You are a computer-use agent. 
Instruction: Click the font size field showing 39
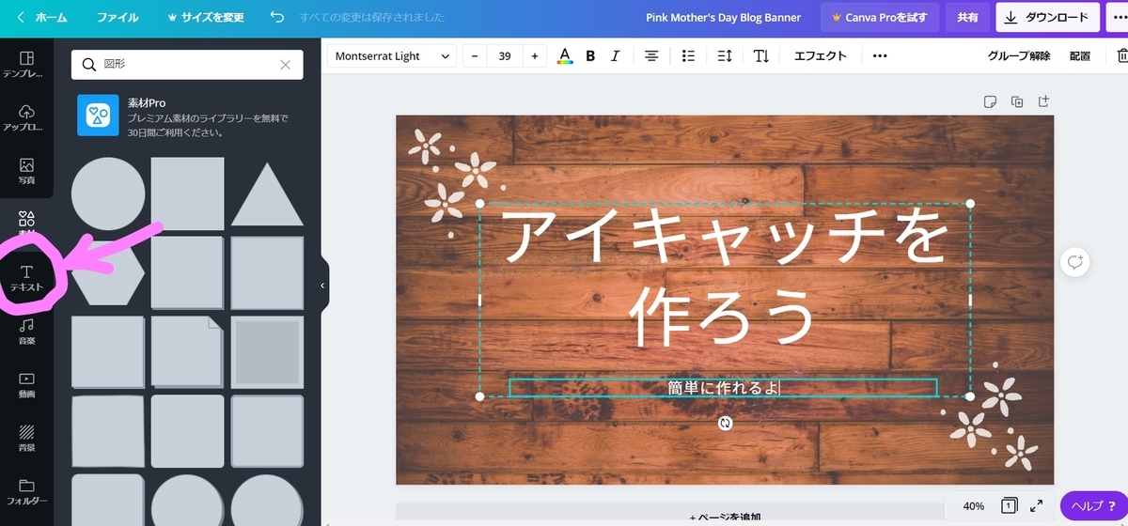point(505,56)
